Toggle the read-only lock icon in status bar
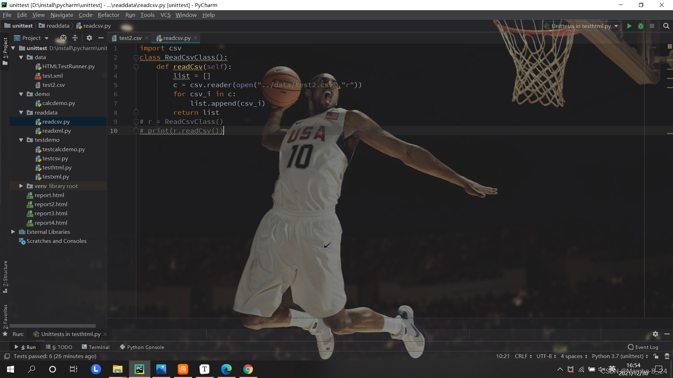 click(x=656, y=356)
